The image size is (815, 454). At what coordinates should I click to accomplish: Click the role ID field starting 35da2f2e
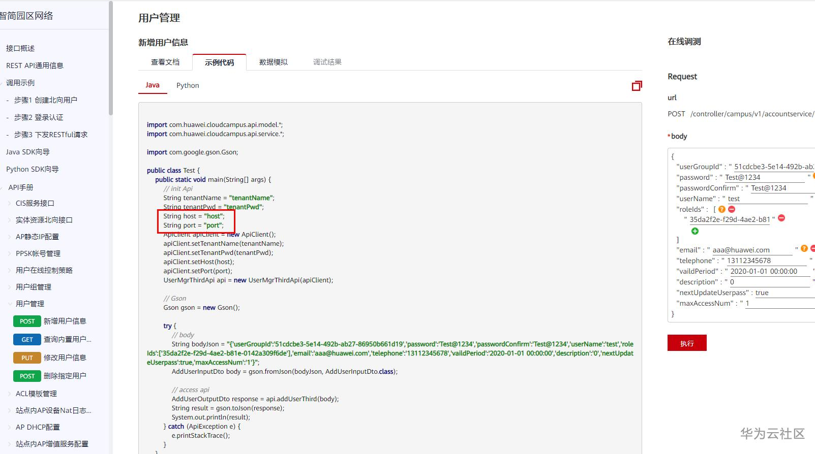coord(730,220)
